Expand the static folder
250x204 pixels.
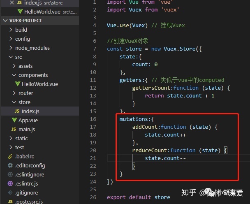11,138
